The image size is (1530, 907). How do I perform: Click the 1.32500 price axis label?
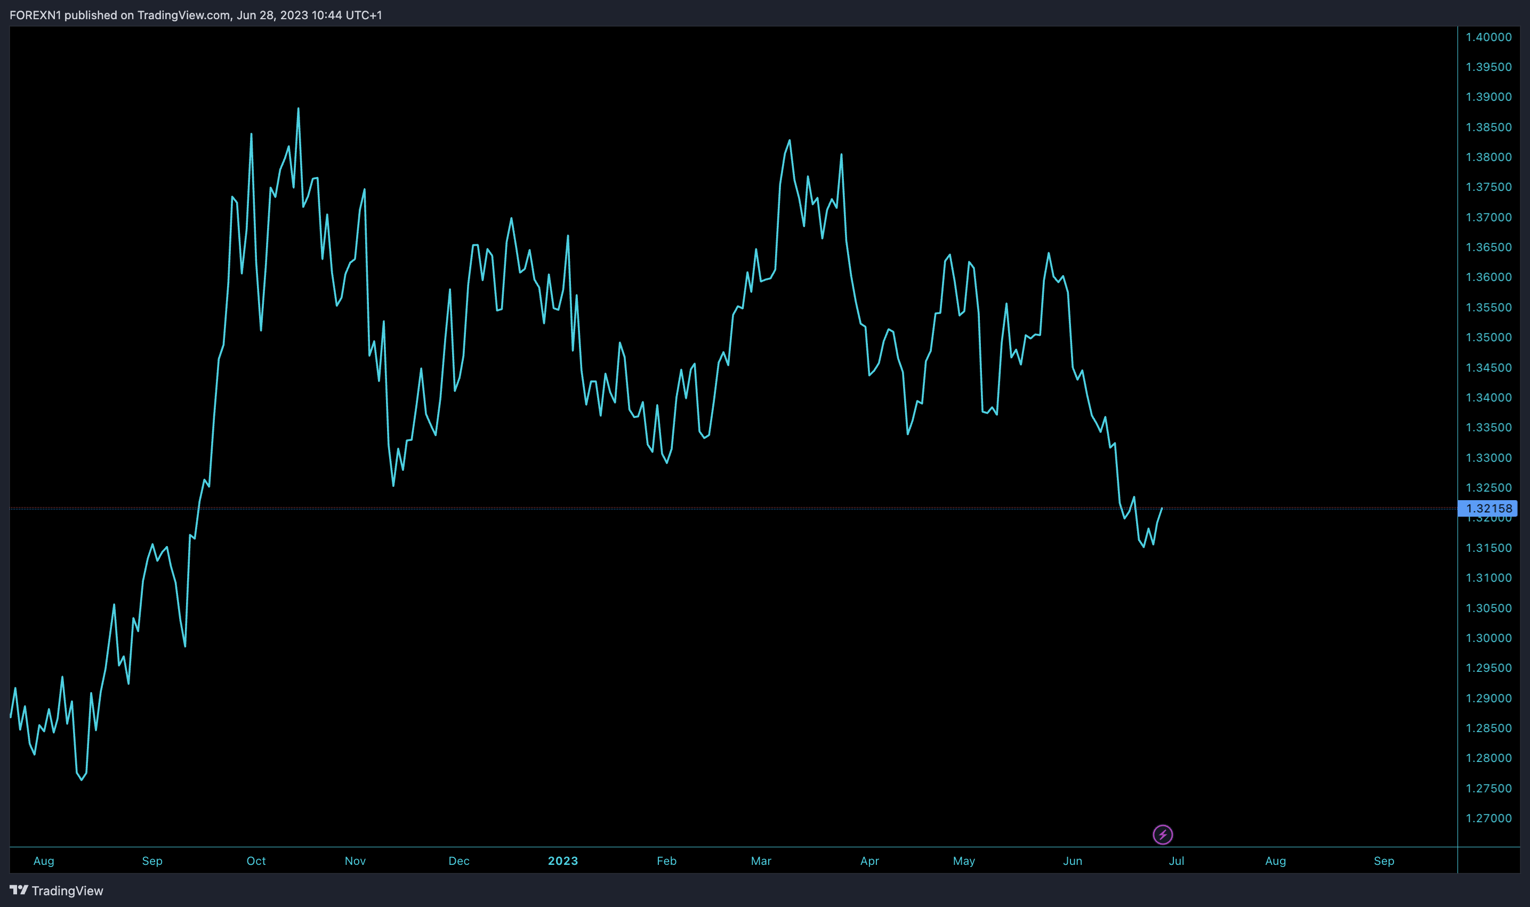(x=1488, y=488)
